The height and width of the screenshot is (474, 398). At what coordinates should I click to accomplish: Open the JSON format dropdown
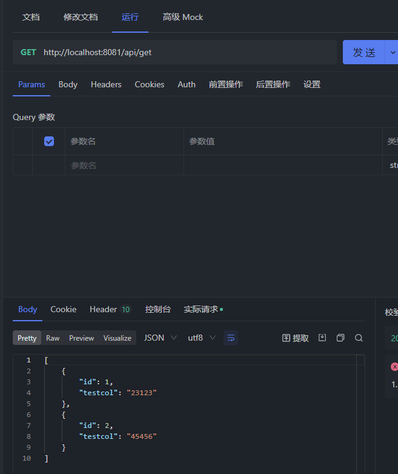pyautogui.click(x=160, y=338)
